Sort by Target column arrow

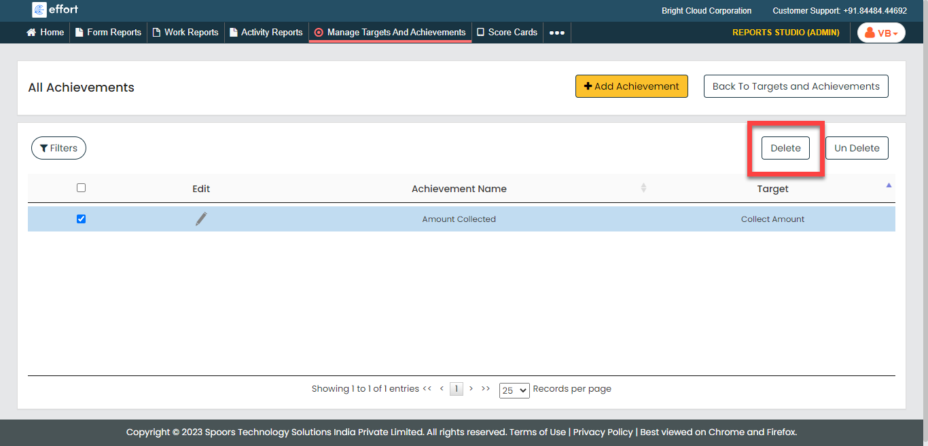pos(889,185)
